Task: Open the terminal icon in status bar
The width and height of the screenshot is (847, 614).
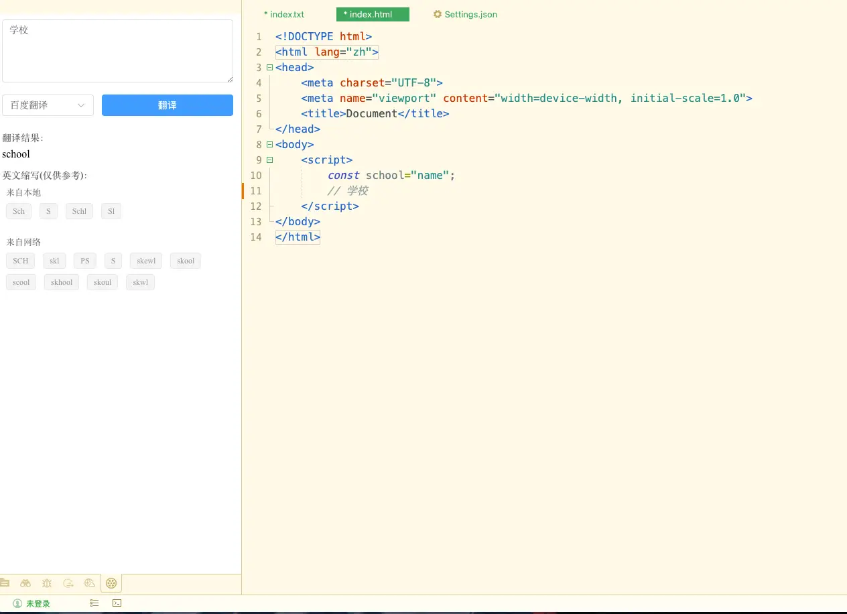Action: pos(117,603)
